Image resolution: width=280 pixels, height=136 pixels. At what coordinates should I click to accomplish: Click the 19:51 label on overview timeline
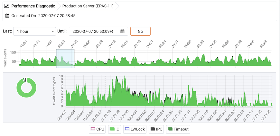click(x=23, y=44)
